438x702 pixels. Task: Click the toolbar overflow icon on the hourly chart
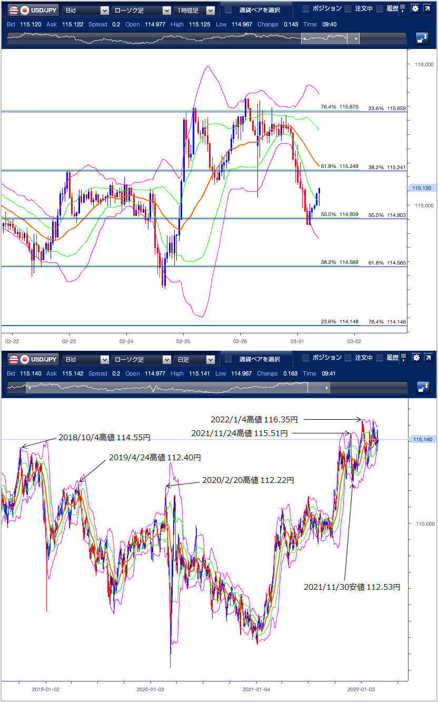[403, 9]
